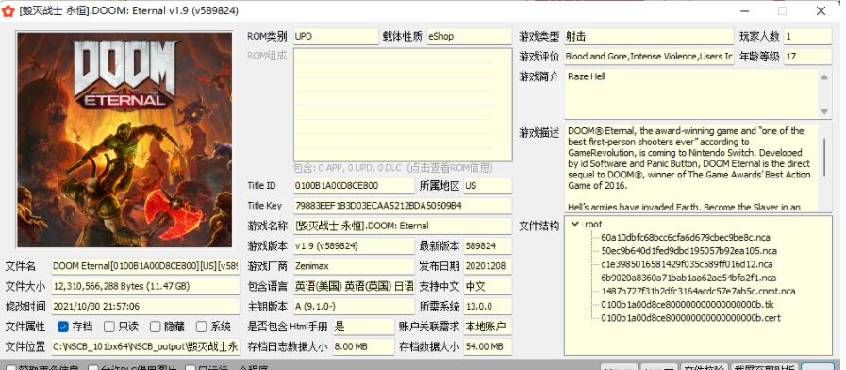Click the 包含语言 languages field

click(x=354, y=286)
